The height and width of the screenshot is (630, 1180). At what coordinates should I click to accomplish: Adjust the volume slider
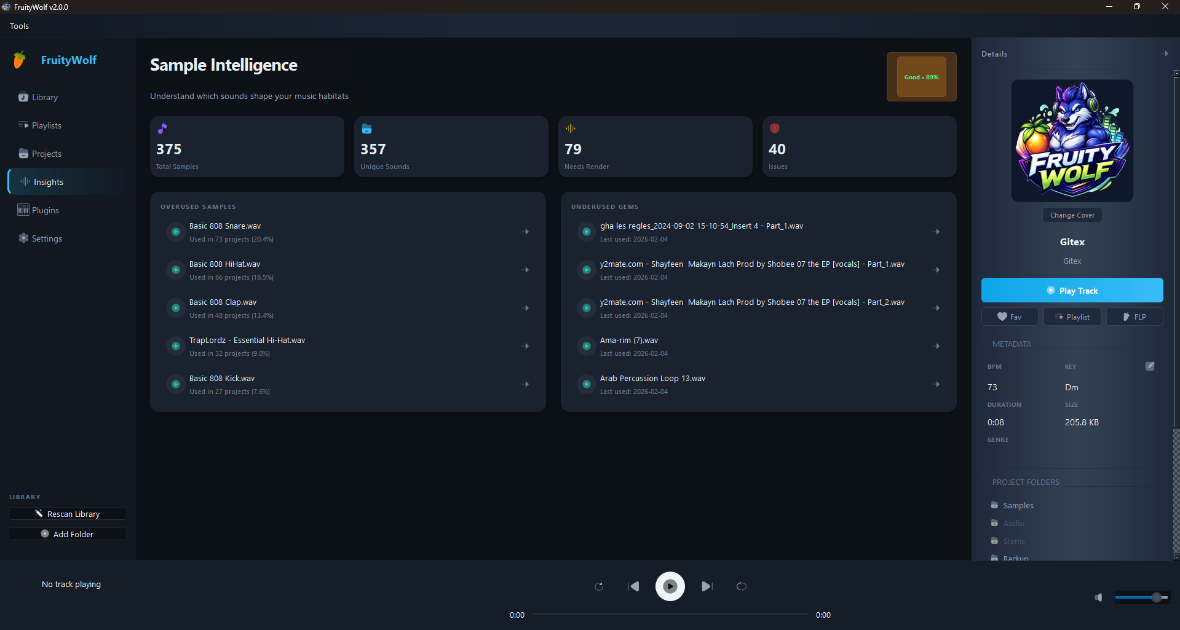tap(1142, 597)
